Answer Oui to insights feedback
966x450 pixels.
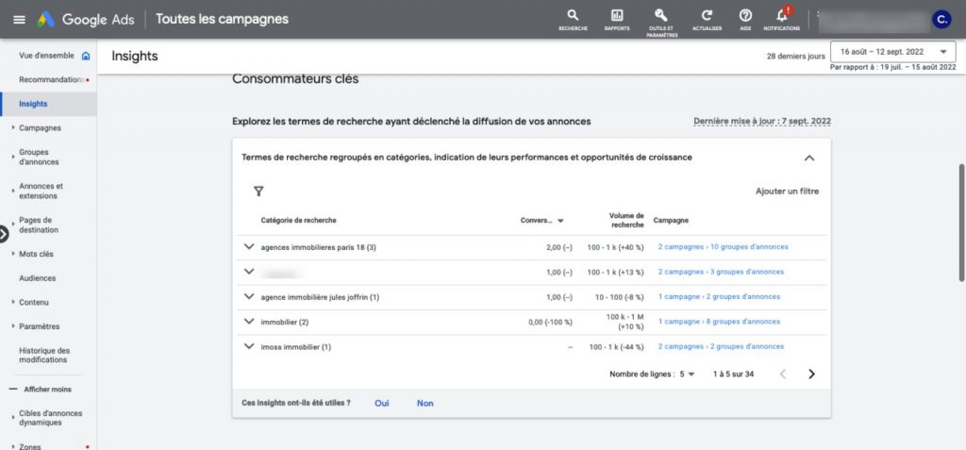tap(381, 403)
